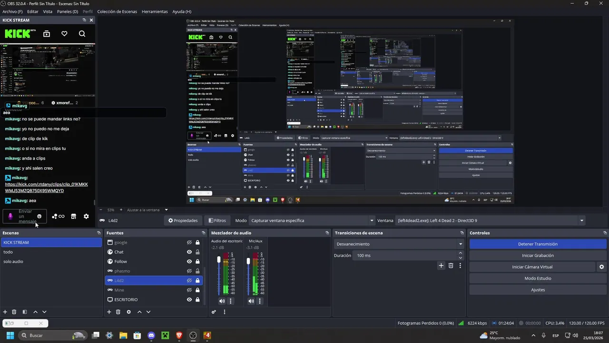
Task: Open advanced audio properties gears icon
Action: click(x=214, y=312)
